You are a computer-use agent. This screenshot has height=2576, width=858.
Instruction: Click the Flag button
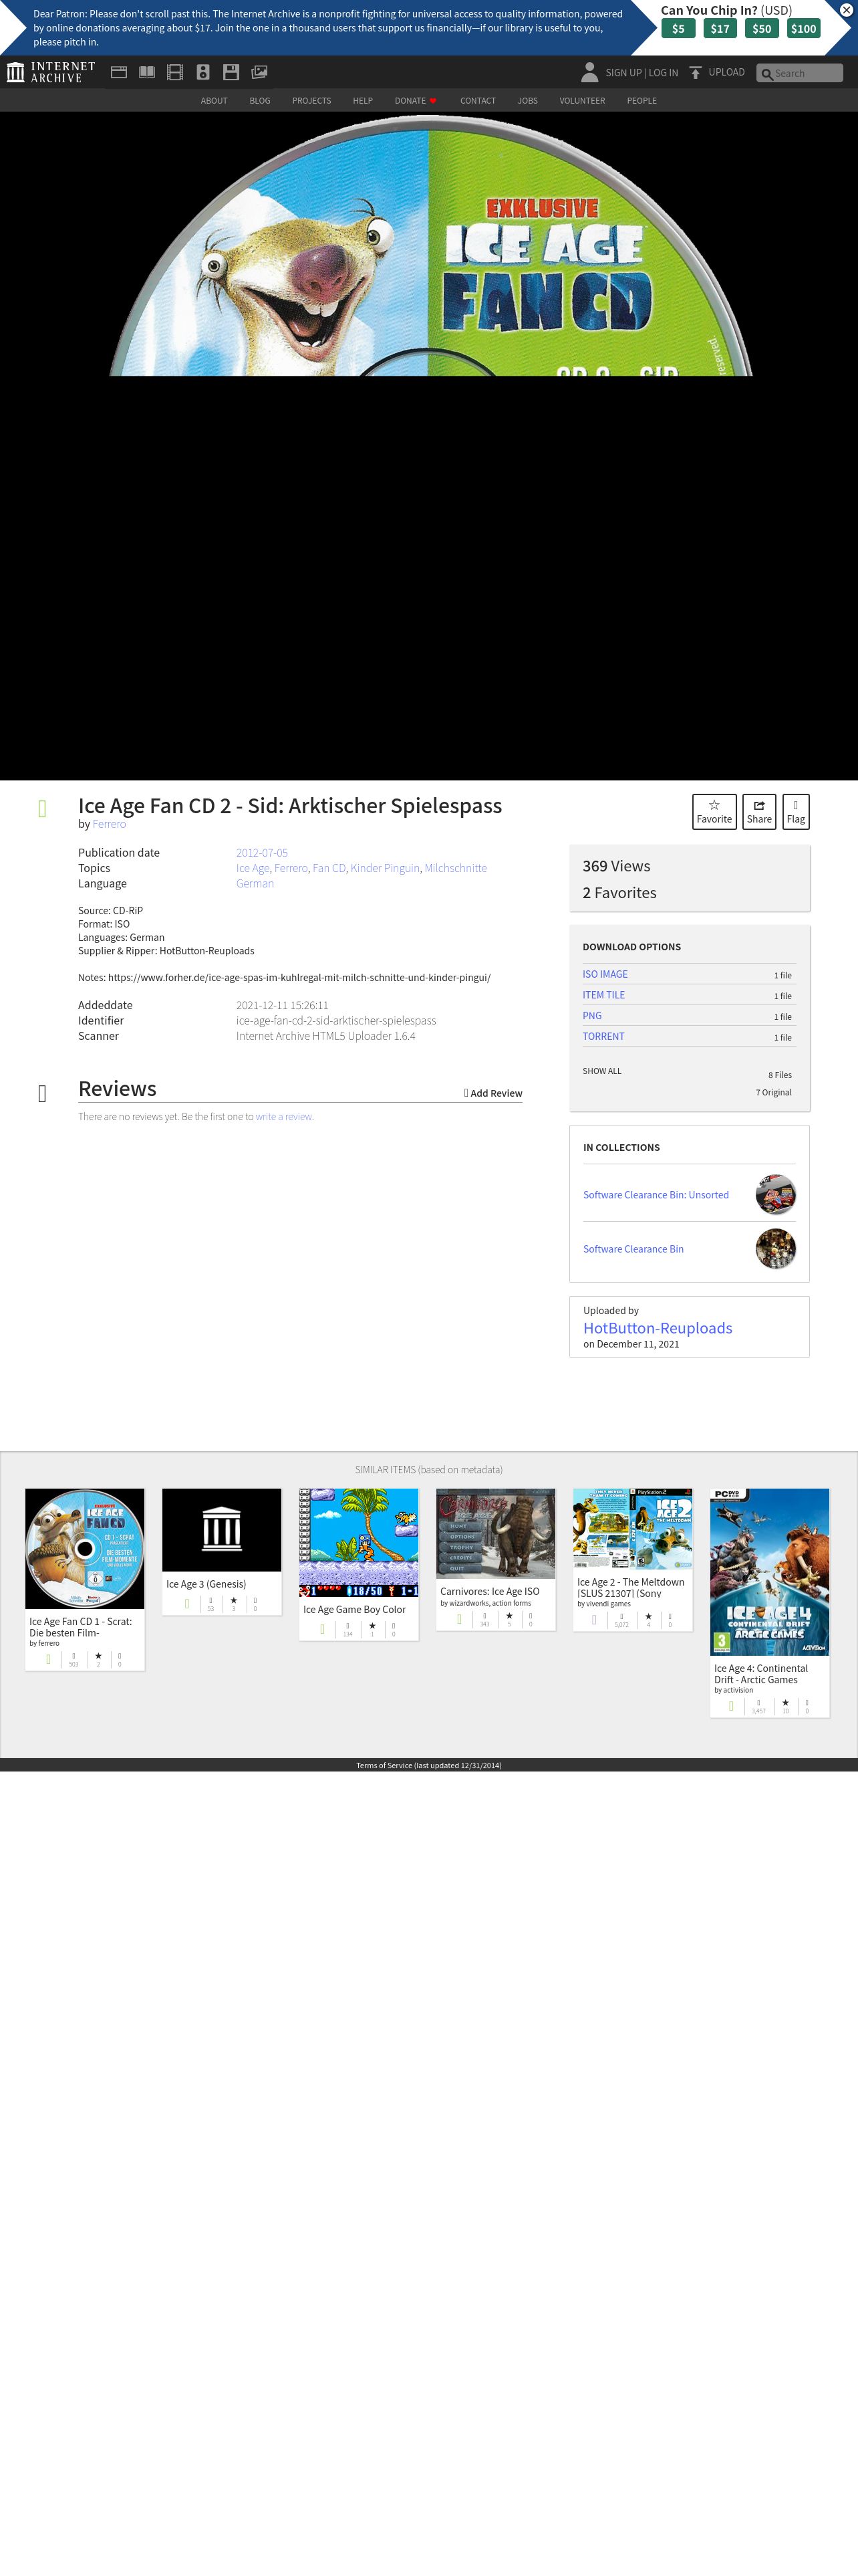(x=795, y=811)
